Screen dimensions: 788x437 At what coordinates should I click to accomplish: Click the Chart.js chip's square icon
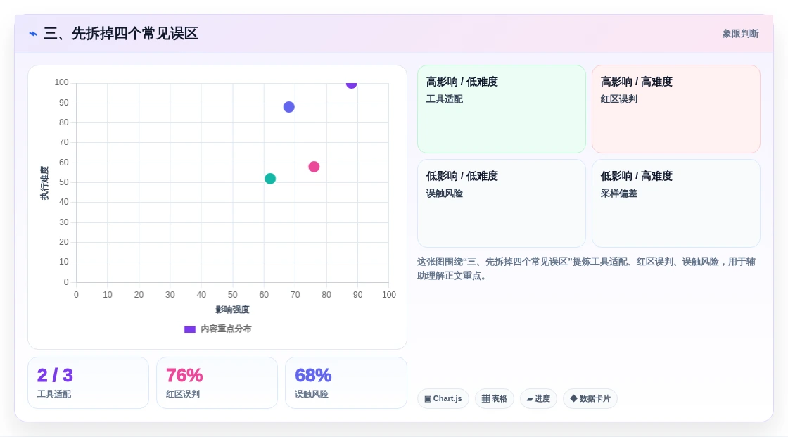click(x=428, y=399)
